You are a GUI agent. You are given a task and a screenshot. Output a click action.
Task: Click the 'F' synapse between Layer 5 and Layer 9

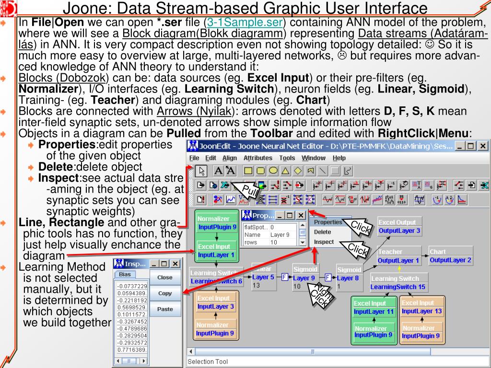pos(285,277)
